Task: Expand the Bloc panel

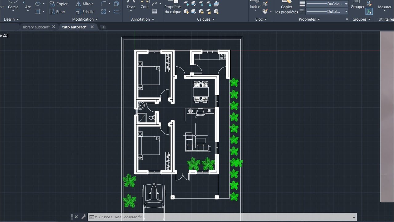Action: (x=261, y=19)
